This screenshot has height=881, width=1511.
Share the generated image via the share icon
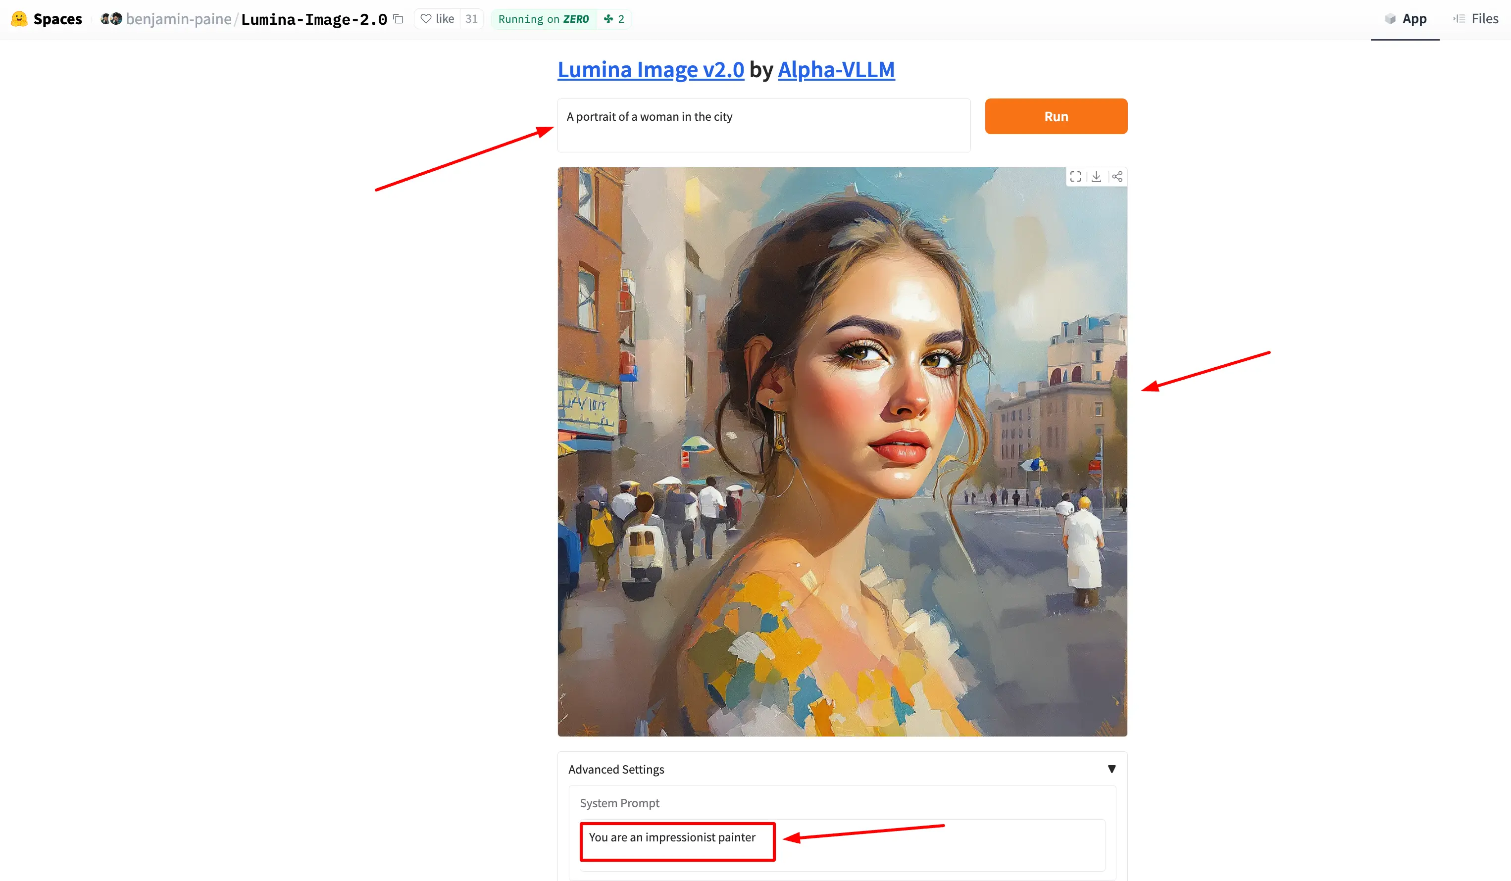[1117, 176]
